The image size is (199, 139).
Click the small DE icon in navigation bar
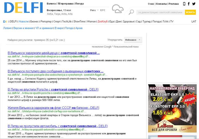[5, 21]
